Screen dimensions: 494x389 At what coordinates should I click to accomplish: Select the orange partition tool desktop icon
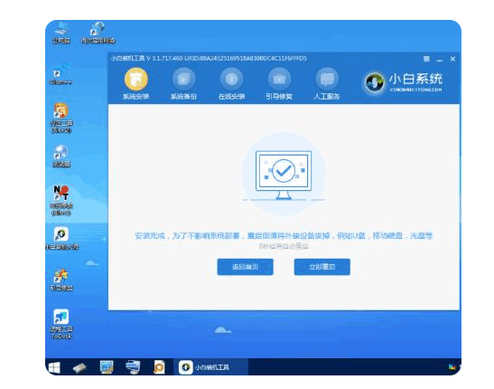point(61,118)
